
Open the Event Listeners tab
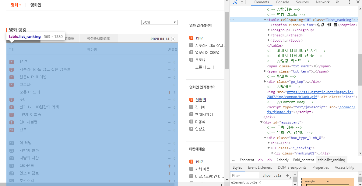pyautogui.click(x=260, y=167)
